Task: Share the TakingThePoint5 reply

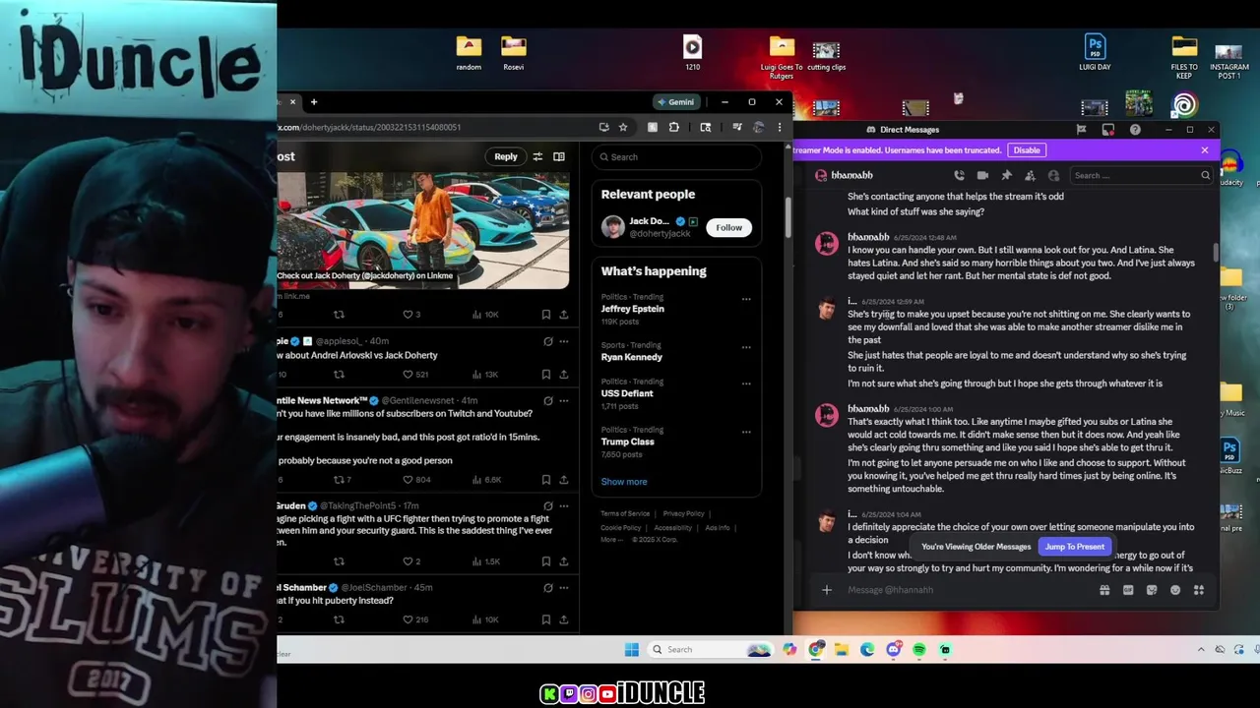Action: click(x=564, y=561)
